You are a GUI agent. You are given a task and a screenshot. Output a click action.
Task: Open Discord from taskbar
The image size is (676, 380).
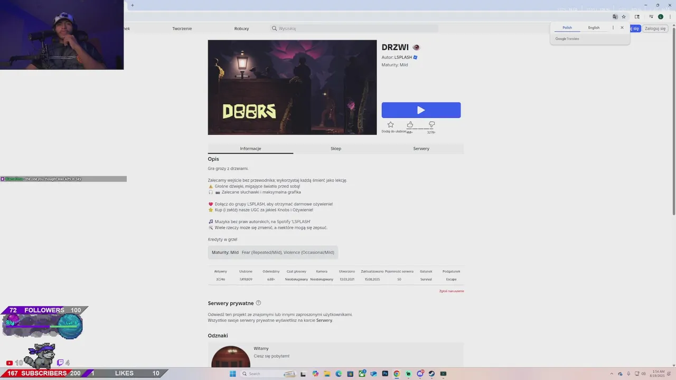tap(420, 374)
